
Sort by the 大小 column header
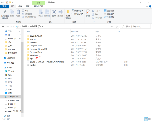[x=118, y=31]
